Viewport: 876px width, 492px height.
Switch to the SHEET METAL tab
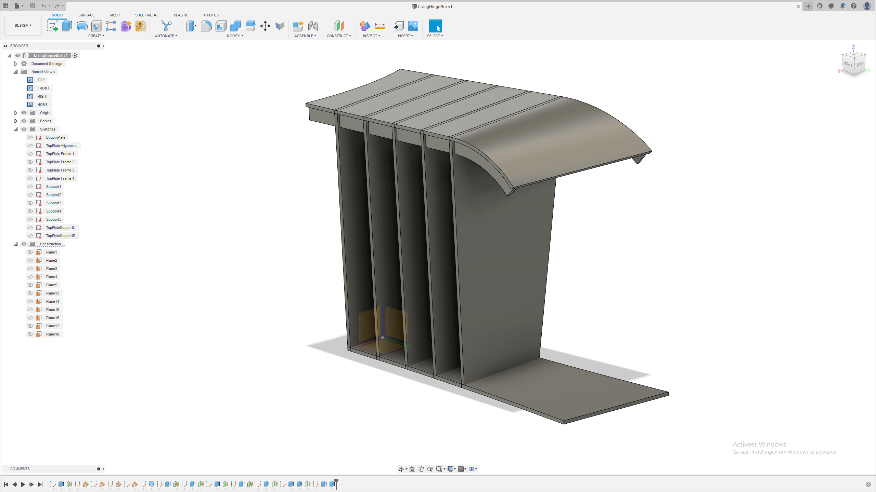[146, 15]
